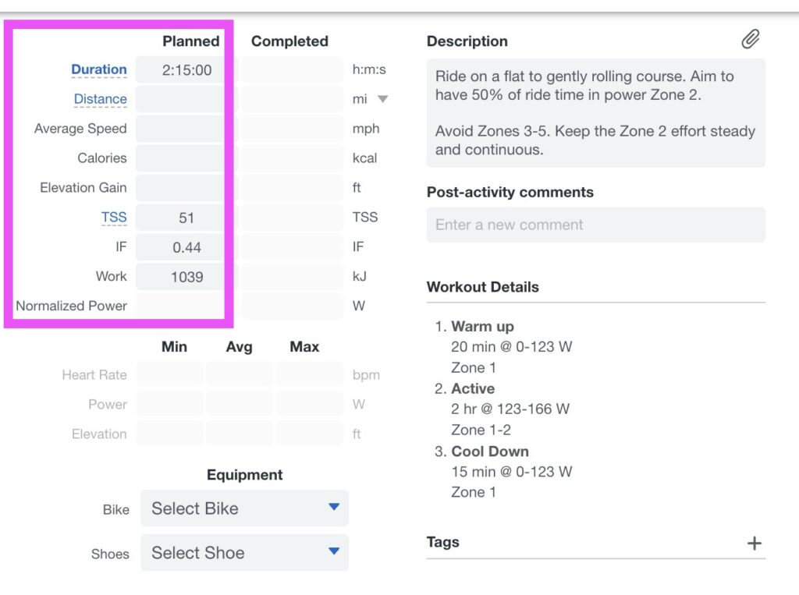Select the Cool Down workout step
Image resolution: width=799 pixels, height=595 pixels.
click(489, 452)
